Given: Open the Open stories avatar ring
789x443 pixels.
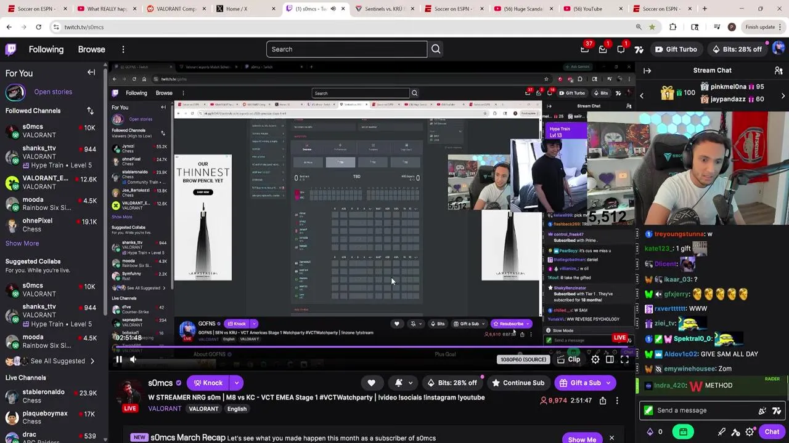Looking at the screenshot, I should pyautogui.click(x=15, y=92).
